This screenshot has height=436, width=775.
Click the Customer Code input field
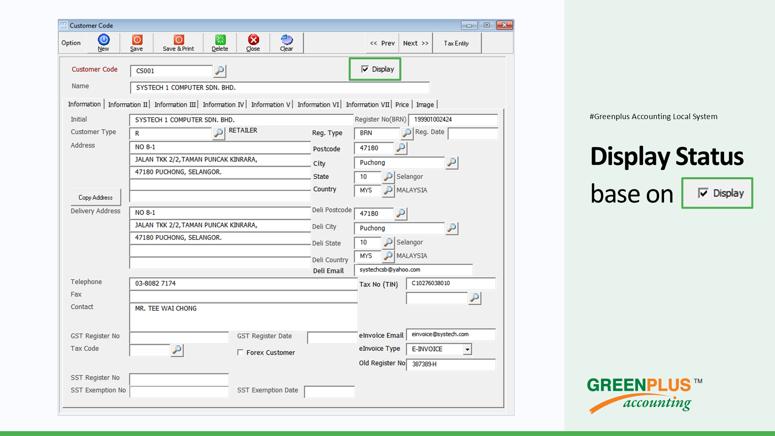(x=172, y=71)
